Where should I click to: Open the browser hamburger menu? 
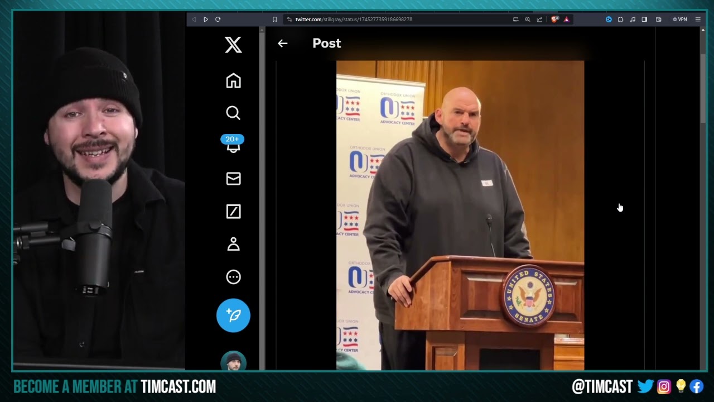tap(698, 19)
